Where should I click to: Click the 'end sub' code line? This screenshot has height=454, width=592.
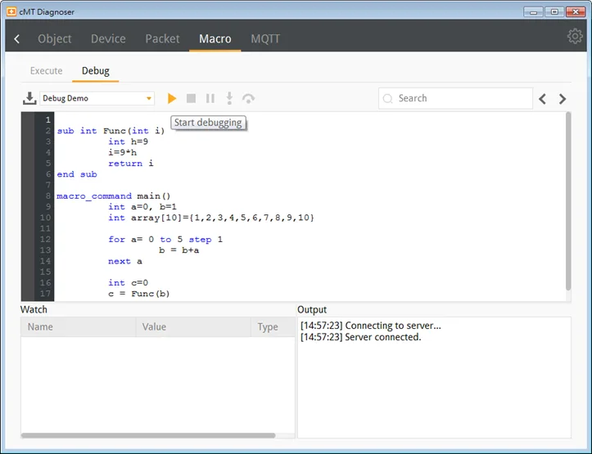77,174
